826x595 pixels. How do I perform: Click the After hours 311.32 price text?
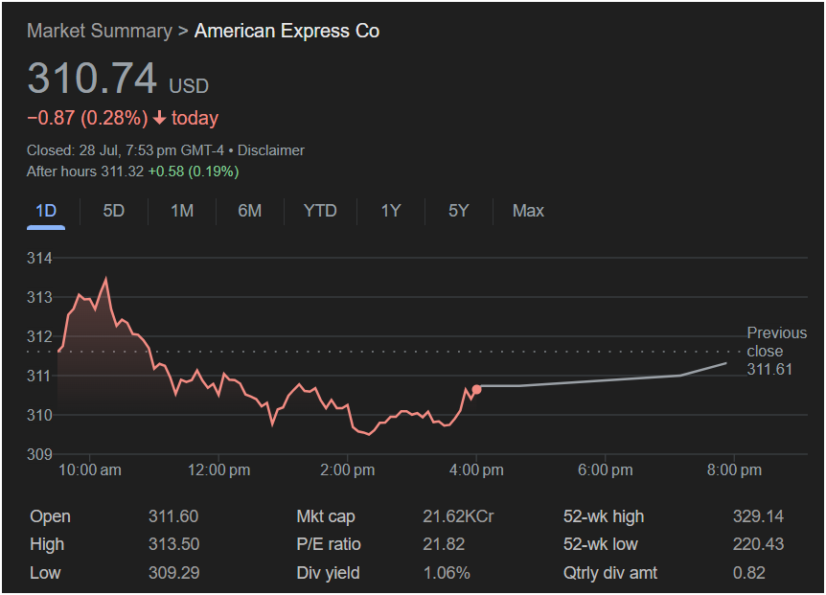coord(85,172)
